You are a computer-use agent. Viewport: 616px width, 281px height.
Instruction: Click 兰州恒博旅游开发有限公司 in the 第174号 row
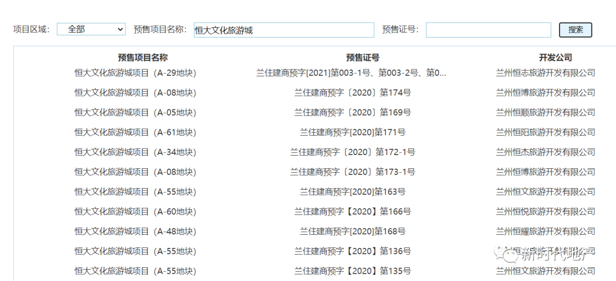545,92
